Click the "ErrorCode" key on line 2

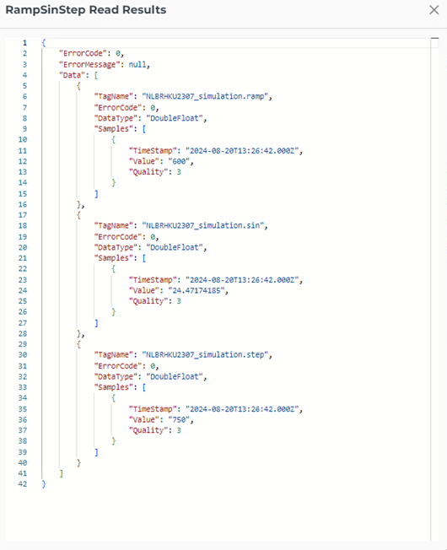click(83, 53)
